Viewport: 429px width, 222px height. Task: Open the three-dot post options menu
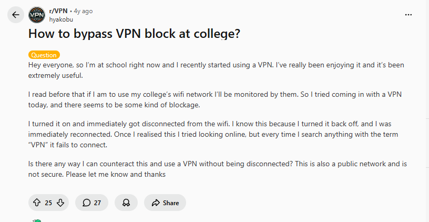pos(408,15)
